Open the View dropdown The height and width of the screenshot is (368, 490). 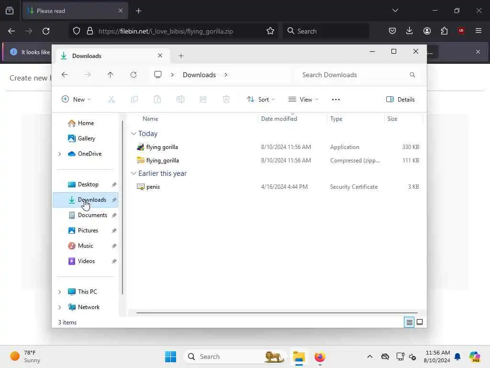tap(303, 100)
